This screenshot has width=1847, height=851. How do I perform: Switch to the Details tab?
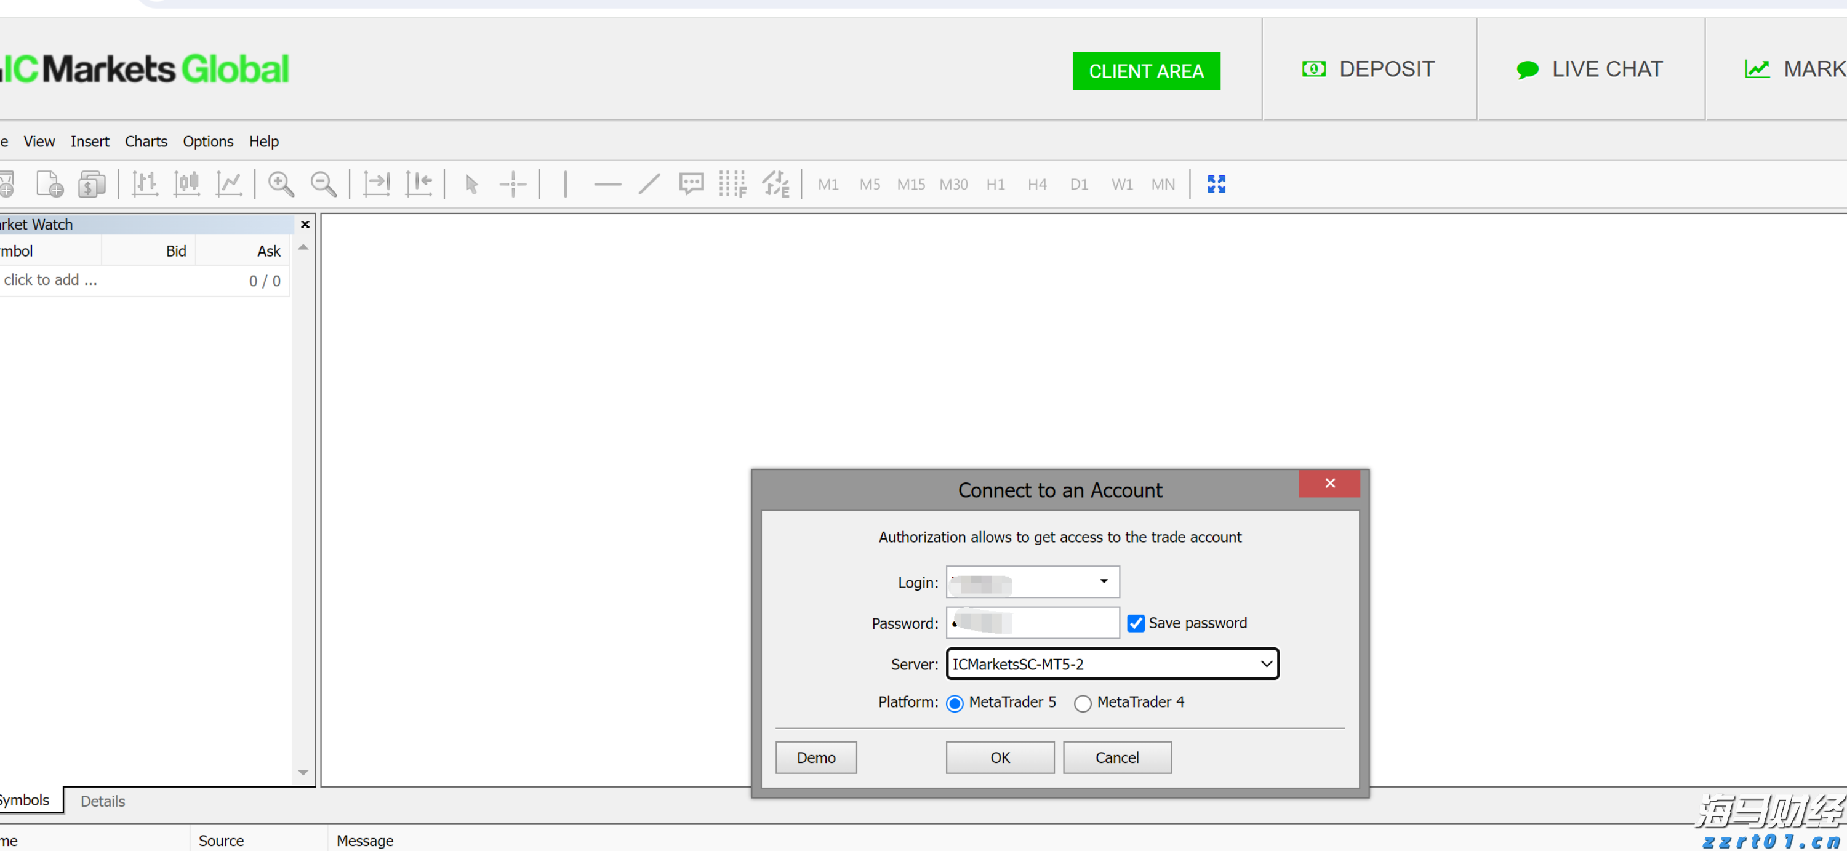103,801
